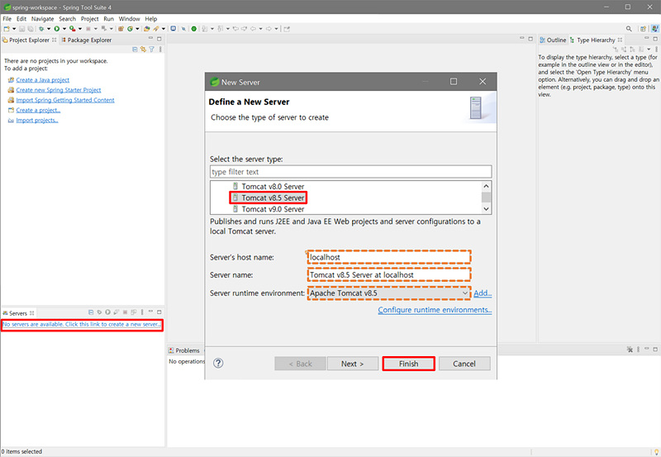The image size is (661, 457).
Task: Click Create new Spring Starter Project link
Action: (59, 90)
